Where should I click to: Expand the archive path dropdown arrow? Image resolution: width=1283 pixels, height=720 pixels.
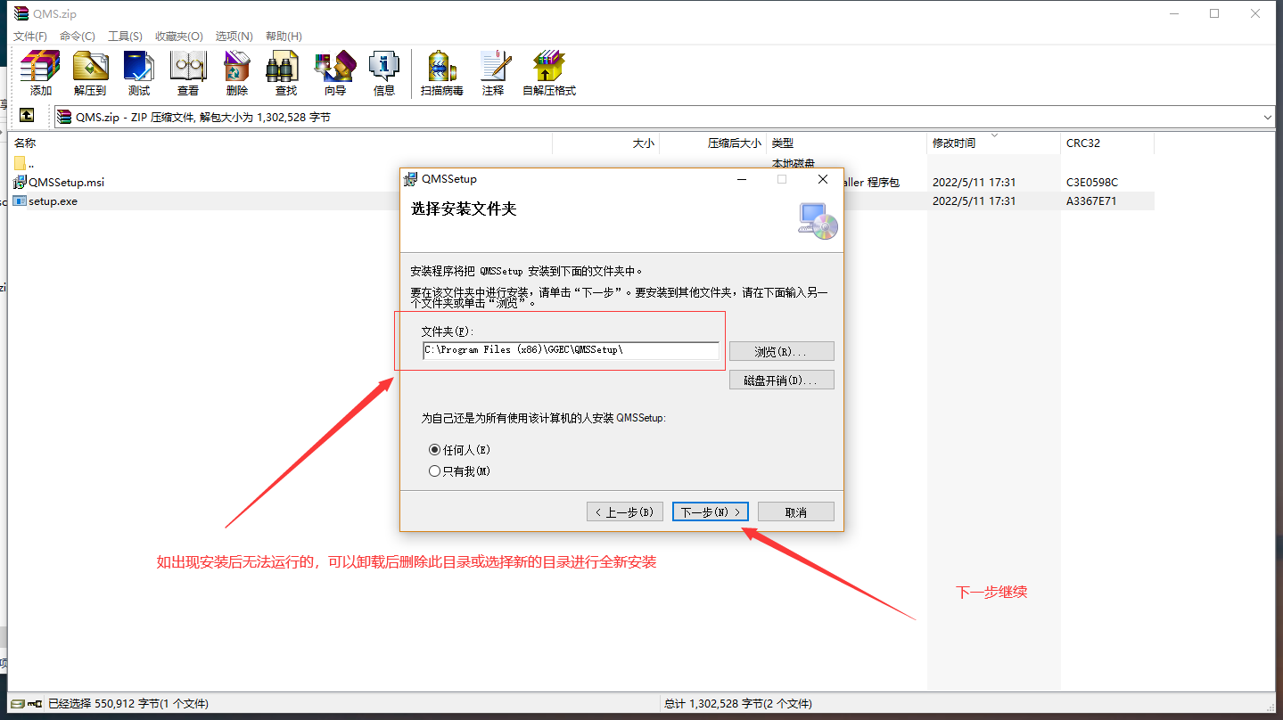click(1268, 117)
